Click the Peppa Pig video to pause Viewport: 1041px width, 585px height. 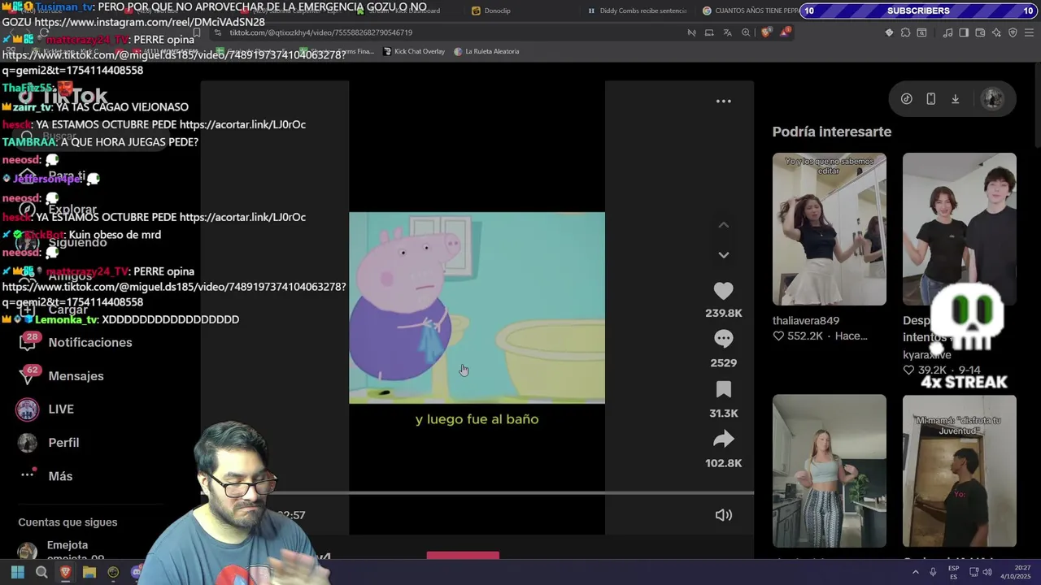tap(477, 308)
